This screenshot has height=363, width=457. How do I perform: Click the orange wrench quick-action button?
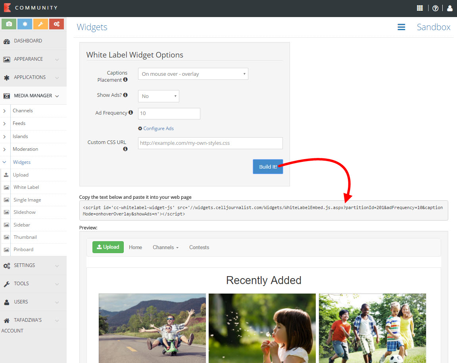point(40,24)
